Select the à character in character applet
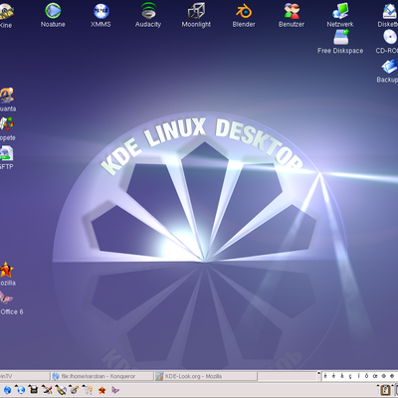Screen dimensions: 398x398 tap(341, 376)
